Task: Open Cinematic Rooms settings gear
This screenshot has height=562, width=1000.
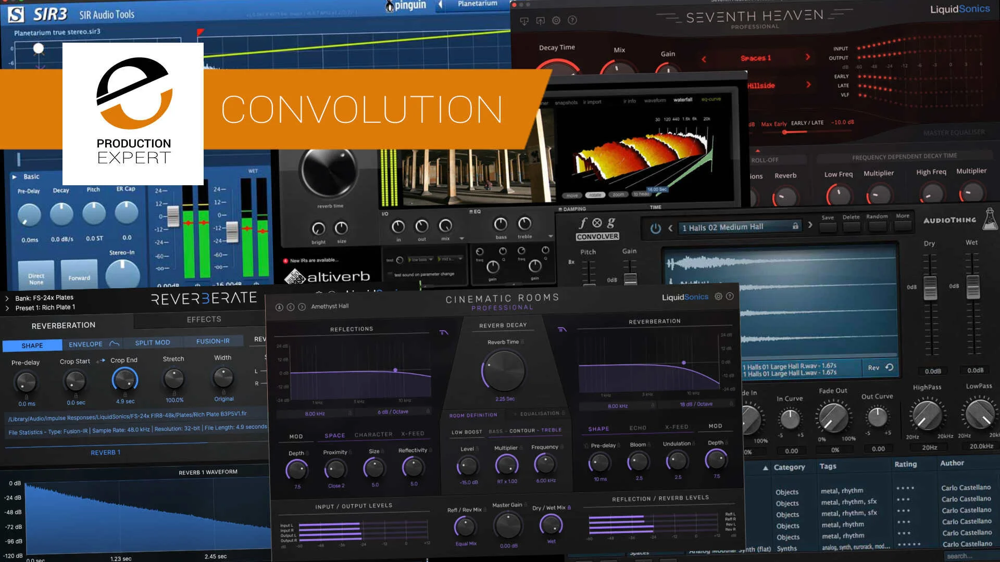Action: point(718,296)
